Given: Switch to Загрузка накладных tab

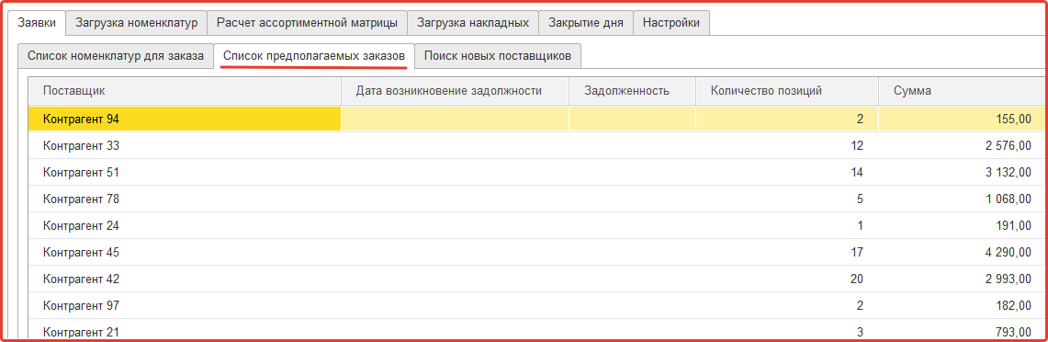Looking at the screenshot, I should tap(472, 23).
